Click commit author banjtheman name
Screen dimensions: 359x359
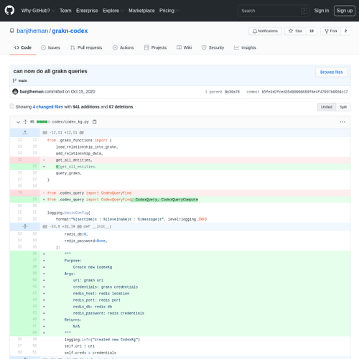coord(32,92)
